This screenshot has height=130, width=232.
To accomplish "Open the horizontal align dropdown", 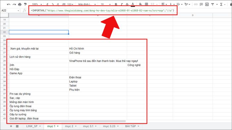I will (x=164, y=4).
